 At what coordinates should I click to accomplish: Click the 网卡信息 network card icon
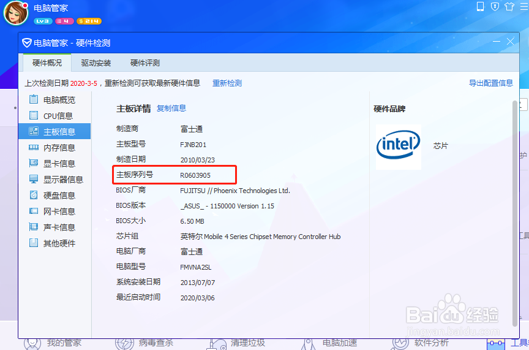34,211
